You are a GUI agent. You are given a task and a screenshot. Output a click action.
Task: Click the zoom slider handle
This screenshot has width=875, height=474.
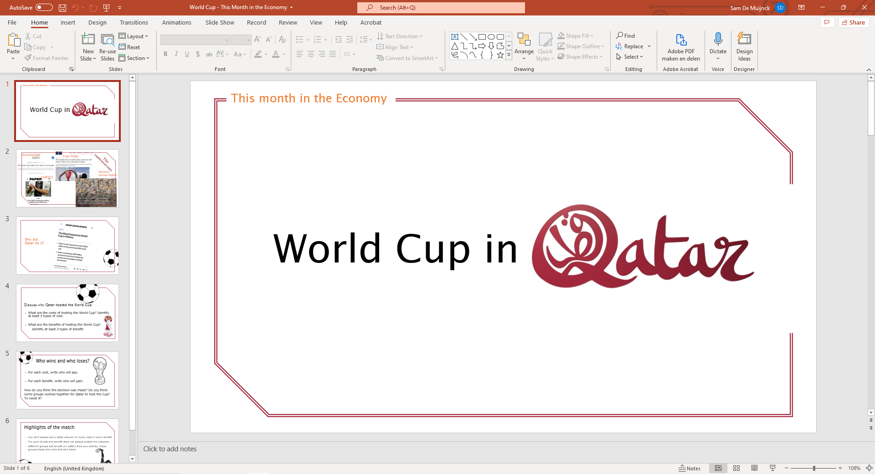pyautogui.click(x=814, y=468)
